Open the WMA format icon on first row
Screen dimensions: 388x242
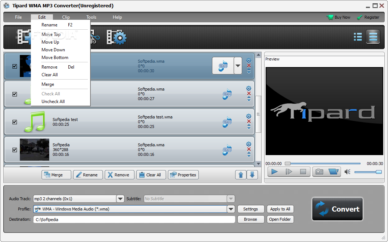(x=223, y=66)
